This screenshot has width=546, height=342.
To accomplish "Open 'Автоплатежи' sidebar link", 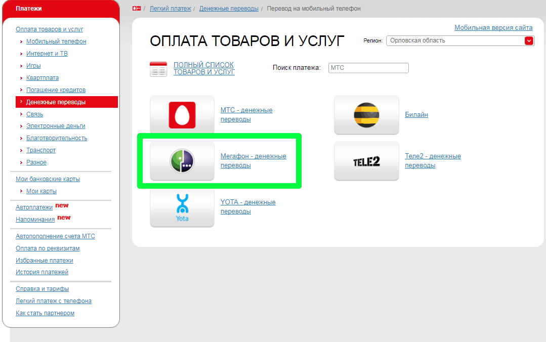I will click(34, 207).
